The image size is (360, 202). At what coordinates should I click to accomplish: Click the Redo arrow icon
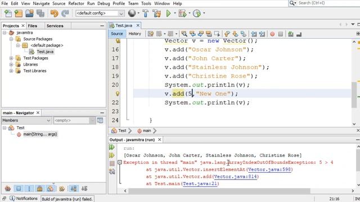[x=65, y=13]
